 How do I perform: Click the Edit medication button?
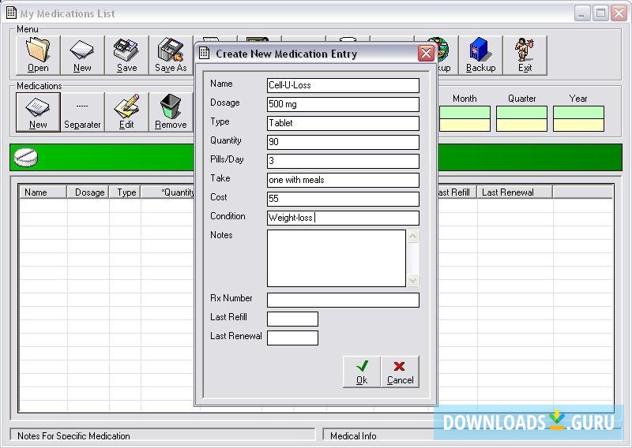(x=126, y=112)
